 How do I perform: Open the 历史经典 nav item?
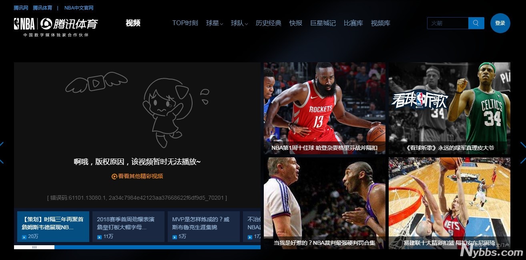pos(269,23)
